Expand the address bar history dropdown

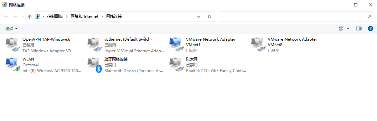(x=199, y=17)
